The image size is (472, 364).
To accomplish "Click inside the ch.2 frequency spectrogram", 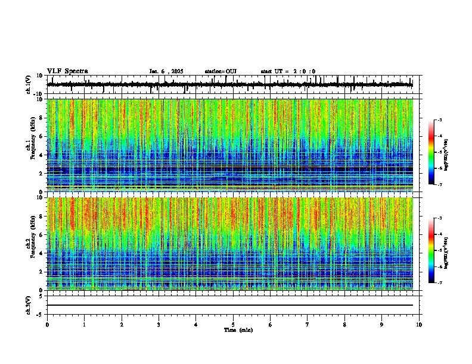I will pyautogui.click(x=230, y=244).
